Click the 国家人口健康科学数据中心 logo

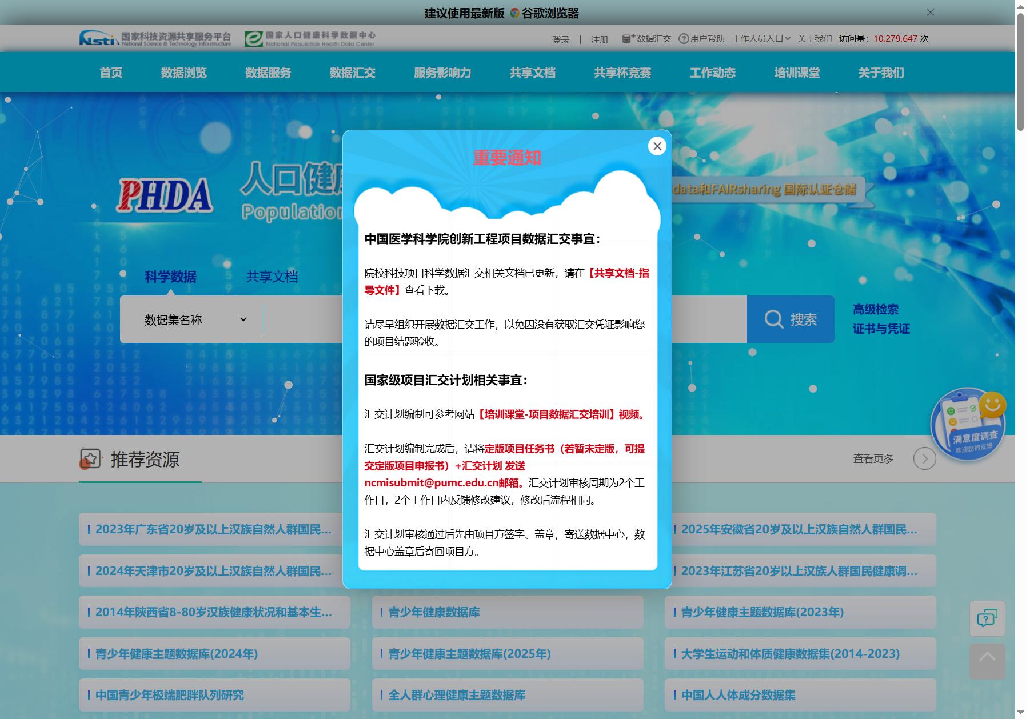310,38
